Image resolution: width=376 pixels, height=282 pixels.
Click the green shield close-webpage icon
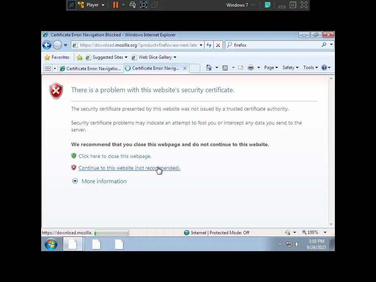tap(74, 156)
